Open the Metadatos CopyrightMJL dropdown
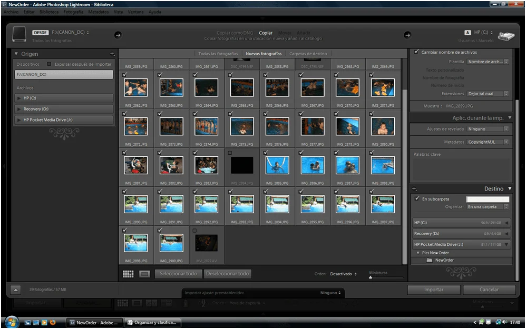The height and width of the screenshot is (329, 526). (x=488, y=142)
